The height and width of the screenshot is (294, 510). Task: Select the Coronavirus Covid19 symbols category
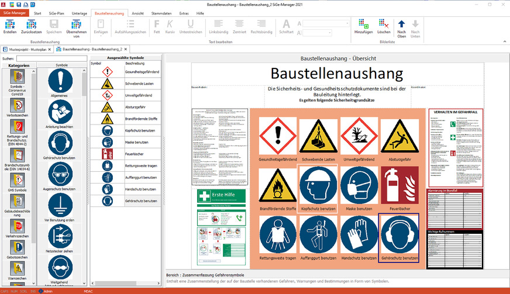17,83
